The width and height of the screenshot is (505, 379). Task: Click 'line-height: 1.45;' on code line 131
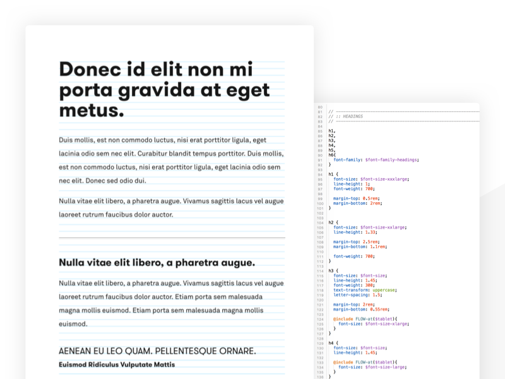(x=355, y=352)
